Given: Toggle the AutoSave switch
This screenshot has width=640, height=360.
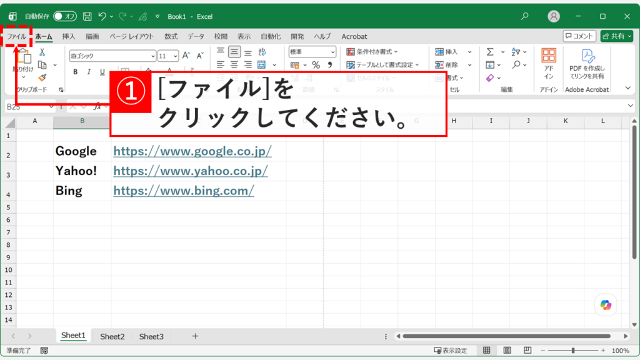Looking at the screenshot, I should tap(65, 16).
